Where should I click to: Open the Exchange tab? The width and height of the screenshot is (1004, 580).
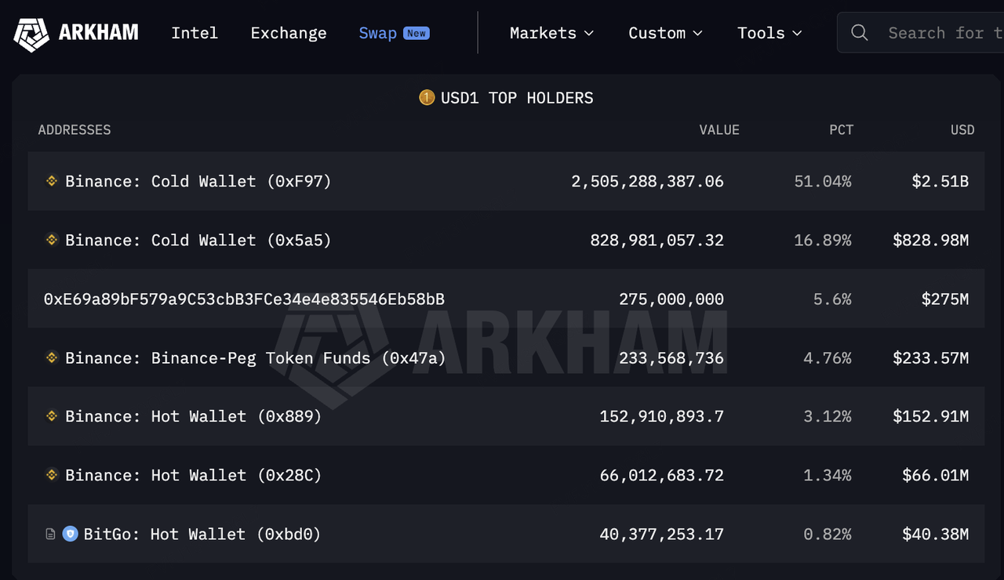tap(289, 33)
